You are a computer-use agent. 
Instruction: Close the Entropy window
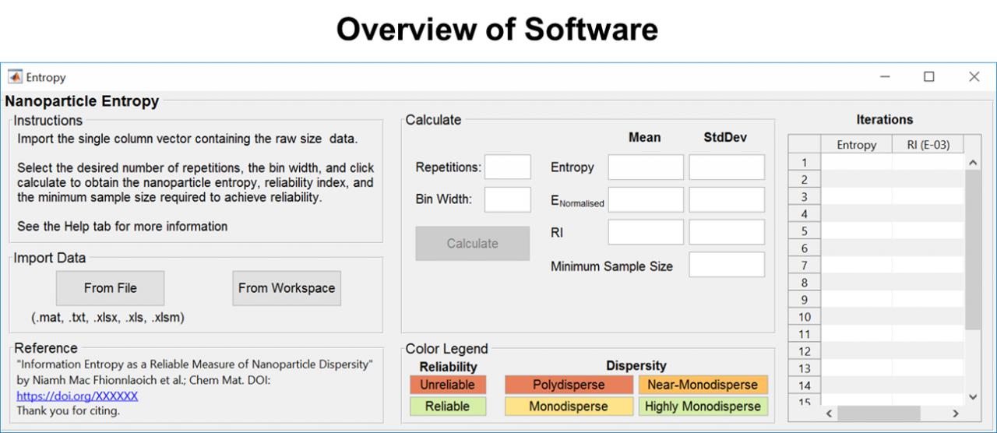(974, 77)
